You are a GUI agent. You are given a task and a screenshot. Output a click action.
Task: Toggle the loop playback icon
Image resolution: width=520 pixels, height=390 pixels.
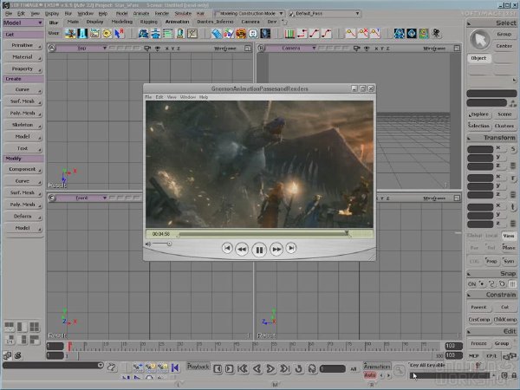coord(298,369)
